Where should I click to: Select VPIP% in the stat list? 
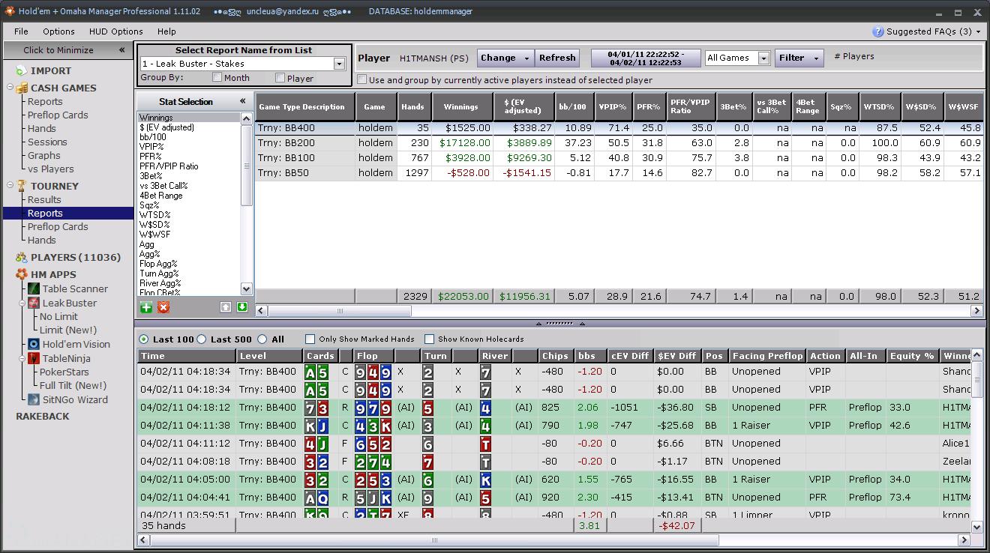coord(151,147)
